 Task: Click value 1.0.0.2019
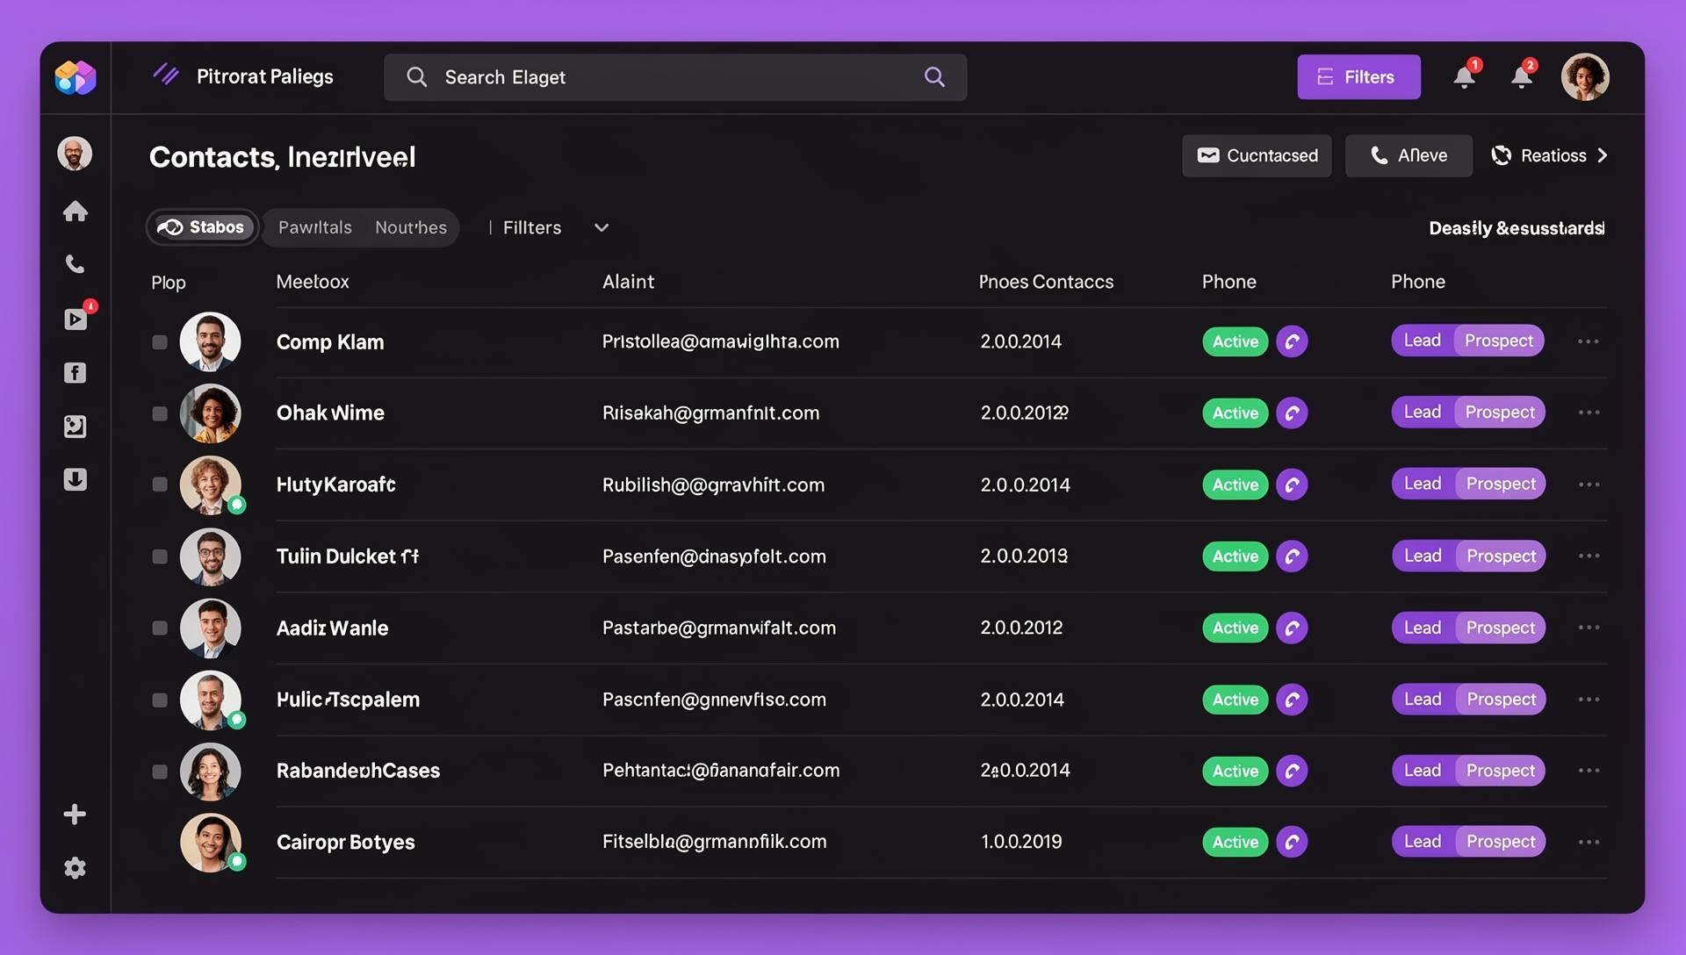(1021, 842)
